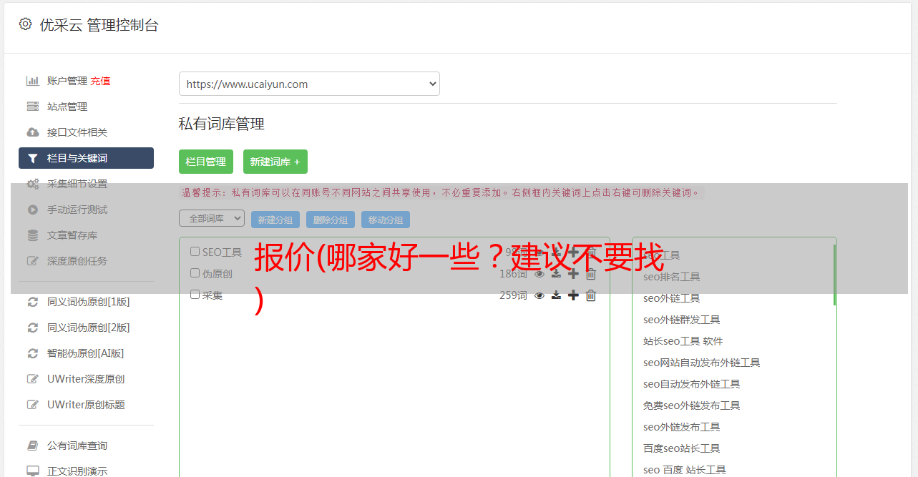Select the keyword seo 百度 站长工具

[x=684, y=470]
